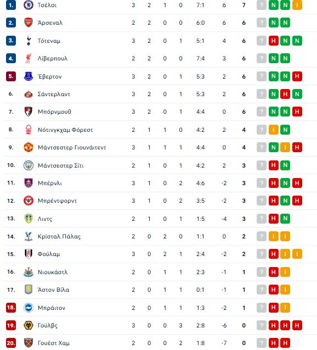Viewport: 317px width, 350px height.
Task: Click the Brighton club crest icon
Action: 29,308
